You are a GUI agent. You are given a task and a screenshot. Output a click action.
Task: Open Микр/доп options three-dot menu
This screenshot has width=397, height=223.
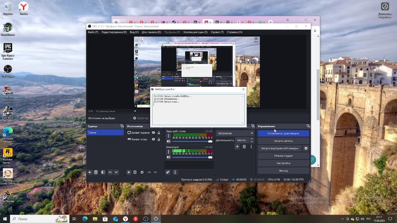pos(168,152)
